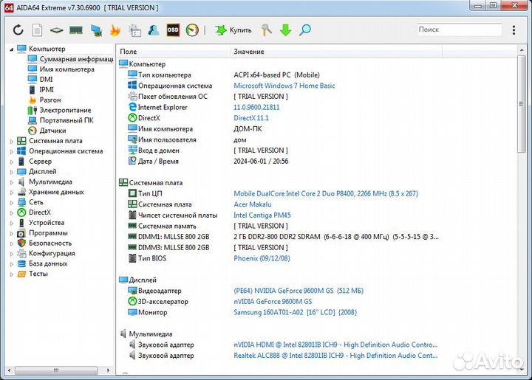Click the tree panel horizontal scrollbar
The image size is (532, 380).
click(56, 370)
